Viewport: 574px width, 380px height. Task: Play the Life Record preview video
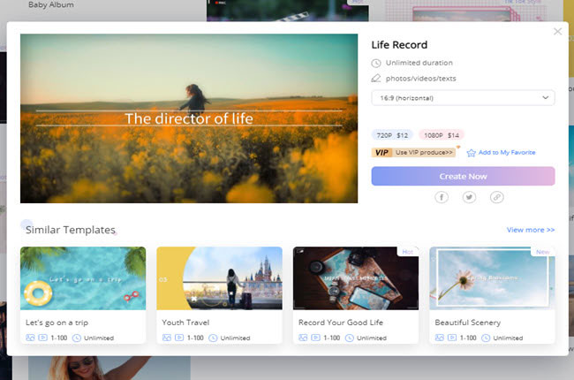coord(189,118)
